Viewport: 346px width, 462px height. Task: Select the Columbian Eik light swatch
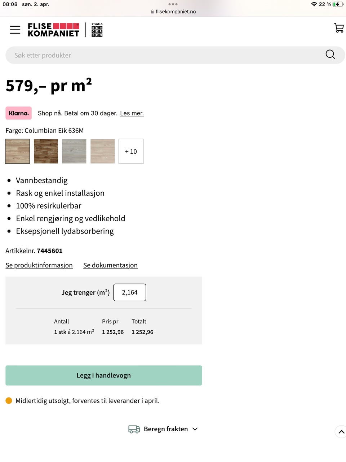[x=18, y=152]
